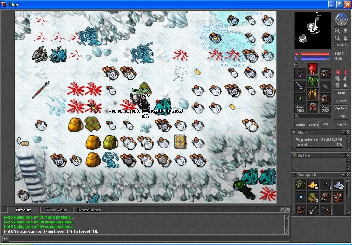
Task: Select the 98 gold coins stack
Action: 313,184
